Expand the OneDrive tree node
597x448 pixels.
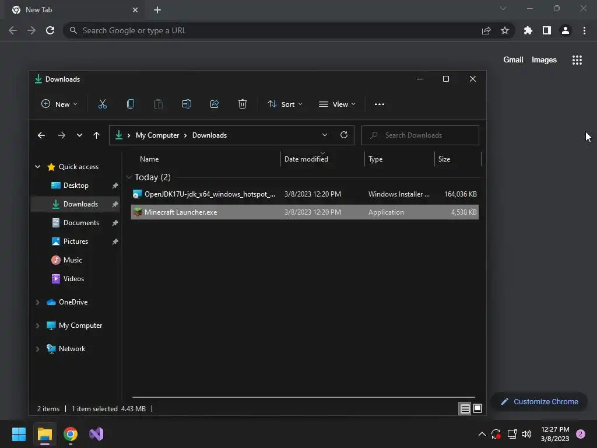pyautogui.click(x=38, y=302)
